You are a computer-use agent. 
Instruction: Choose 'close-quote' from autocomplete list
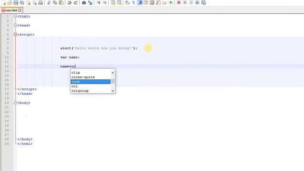(91, 77)
